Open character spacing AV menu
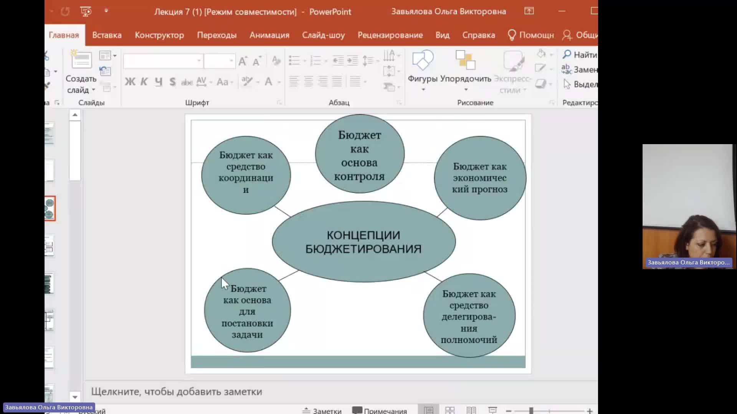Image resolution: width=737 pixels, height=414 pixels. pos(204,82)
